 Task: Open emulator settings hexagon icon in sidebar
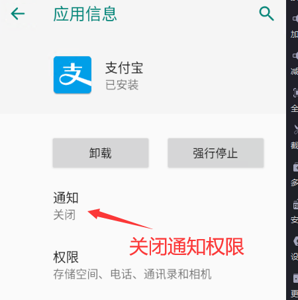pos(295,241)
